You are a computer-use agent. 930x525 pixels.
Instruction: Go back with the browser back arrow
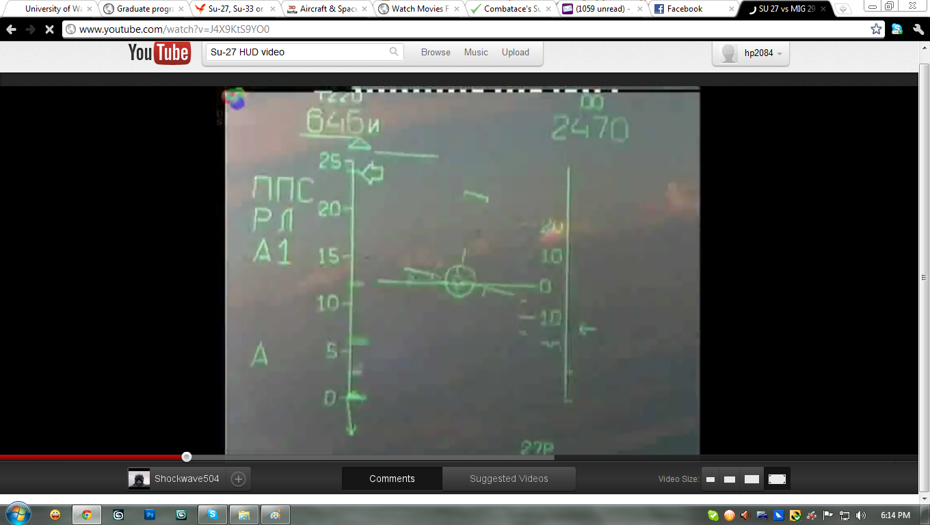12,29
